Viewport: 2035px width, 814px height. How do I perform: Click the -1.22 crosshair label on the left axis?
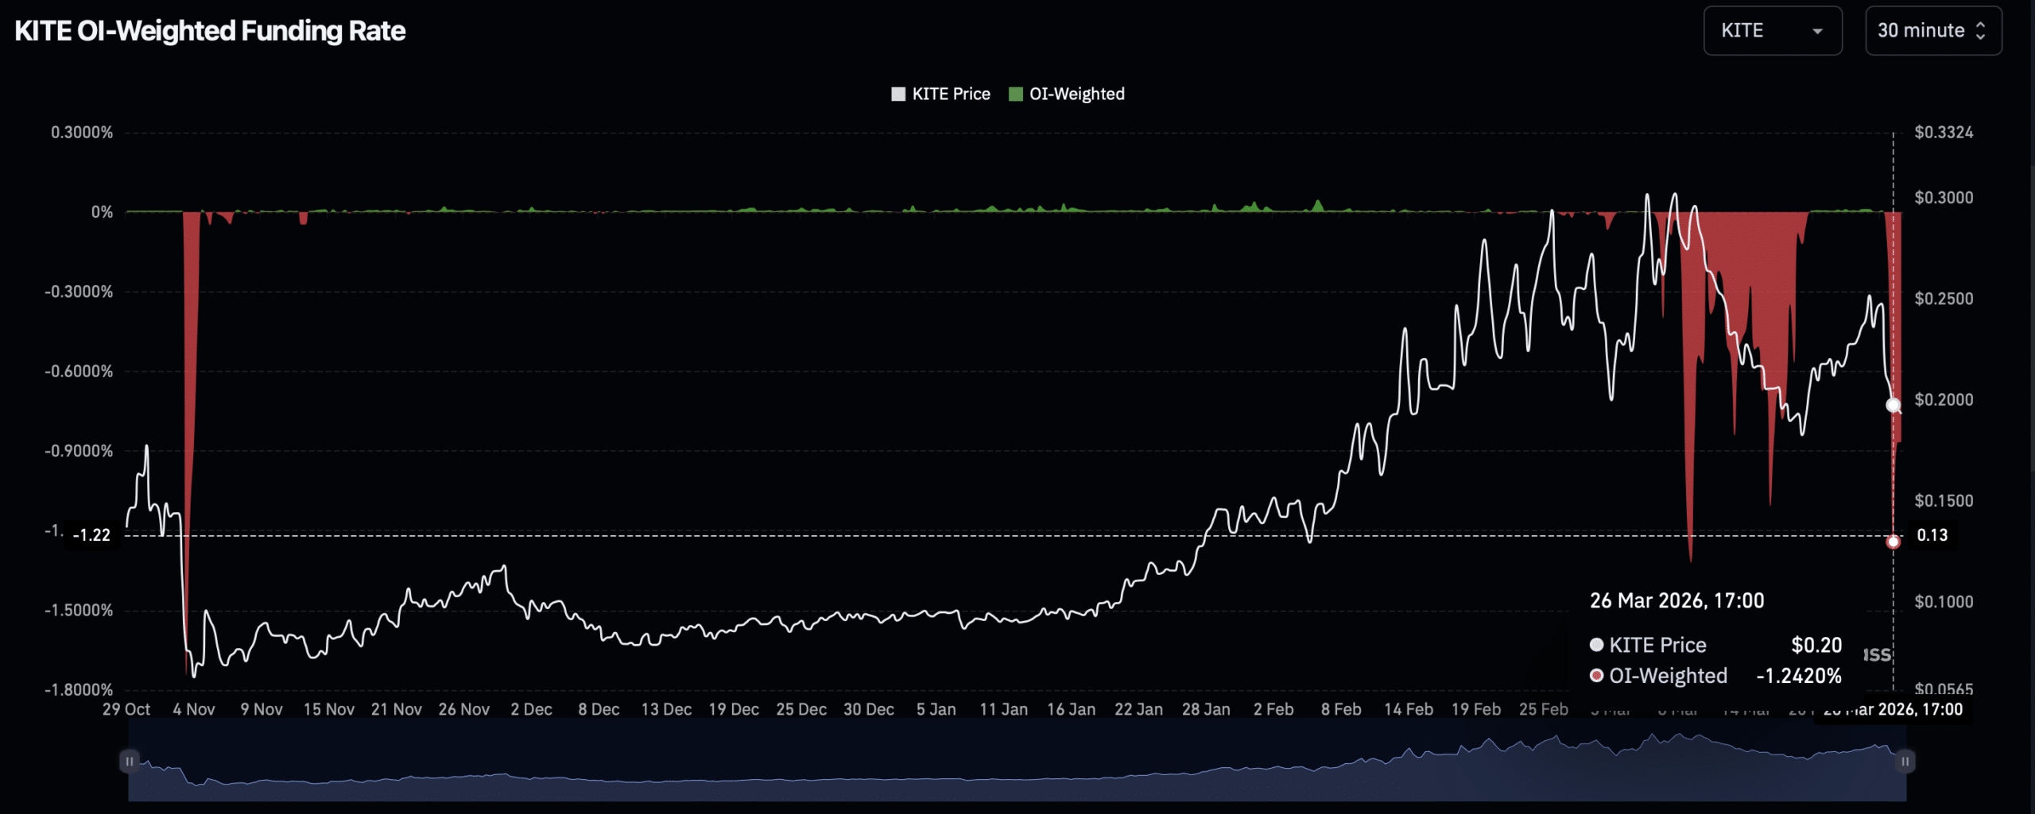(91, 535)
